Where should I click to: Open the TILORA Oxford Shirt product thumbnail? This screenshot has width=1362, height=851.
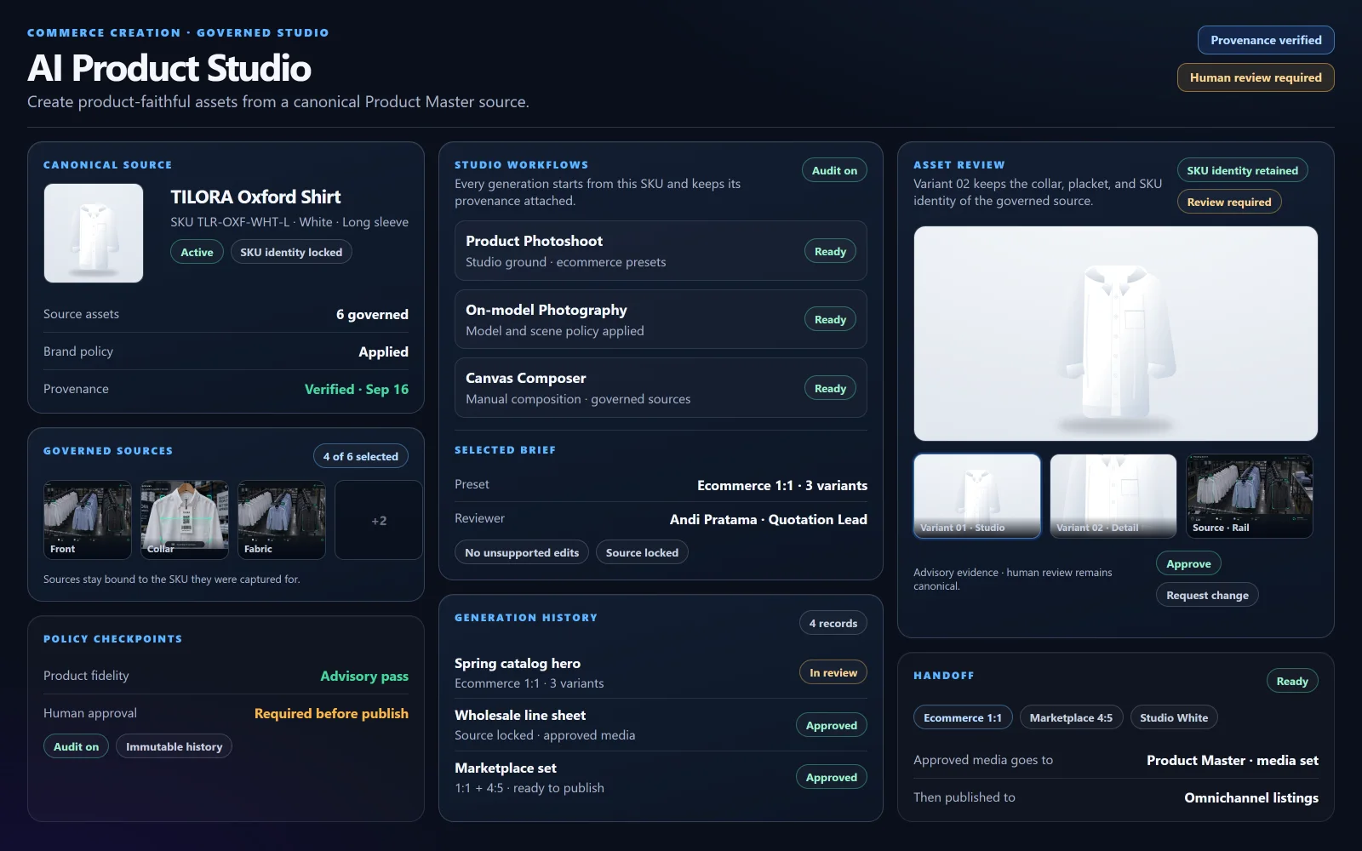pos(94,233)
